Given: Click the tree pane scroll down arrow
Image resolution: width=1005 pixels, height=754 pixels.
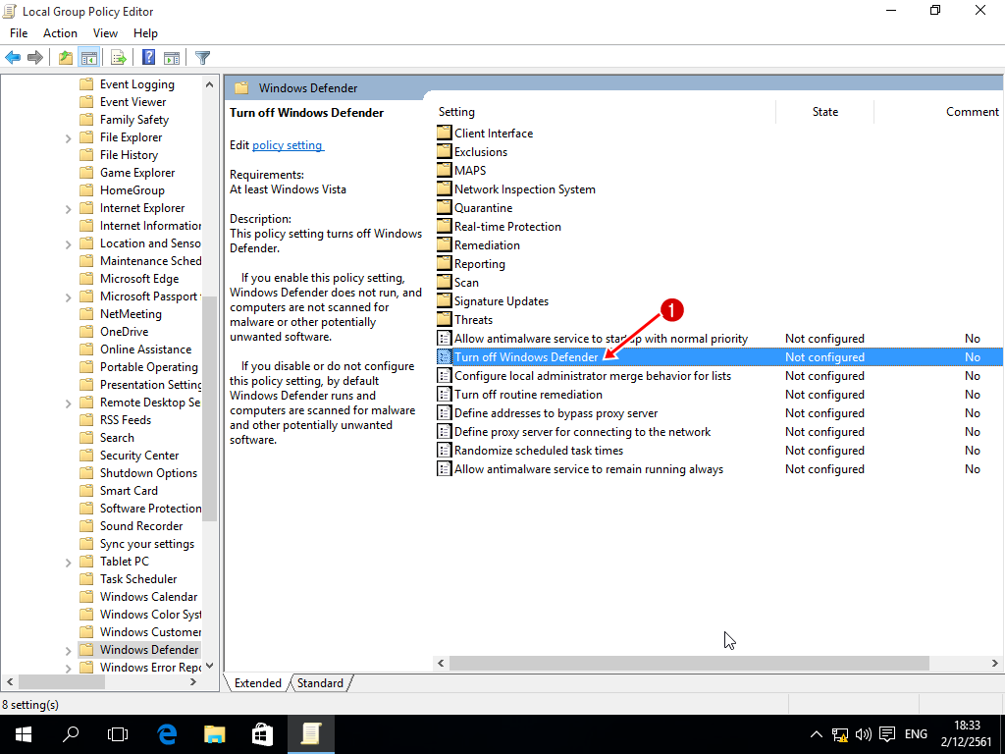Looking at the screenshot, I should pos(209,666).
